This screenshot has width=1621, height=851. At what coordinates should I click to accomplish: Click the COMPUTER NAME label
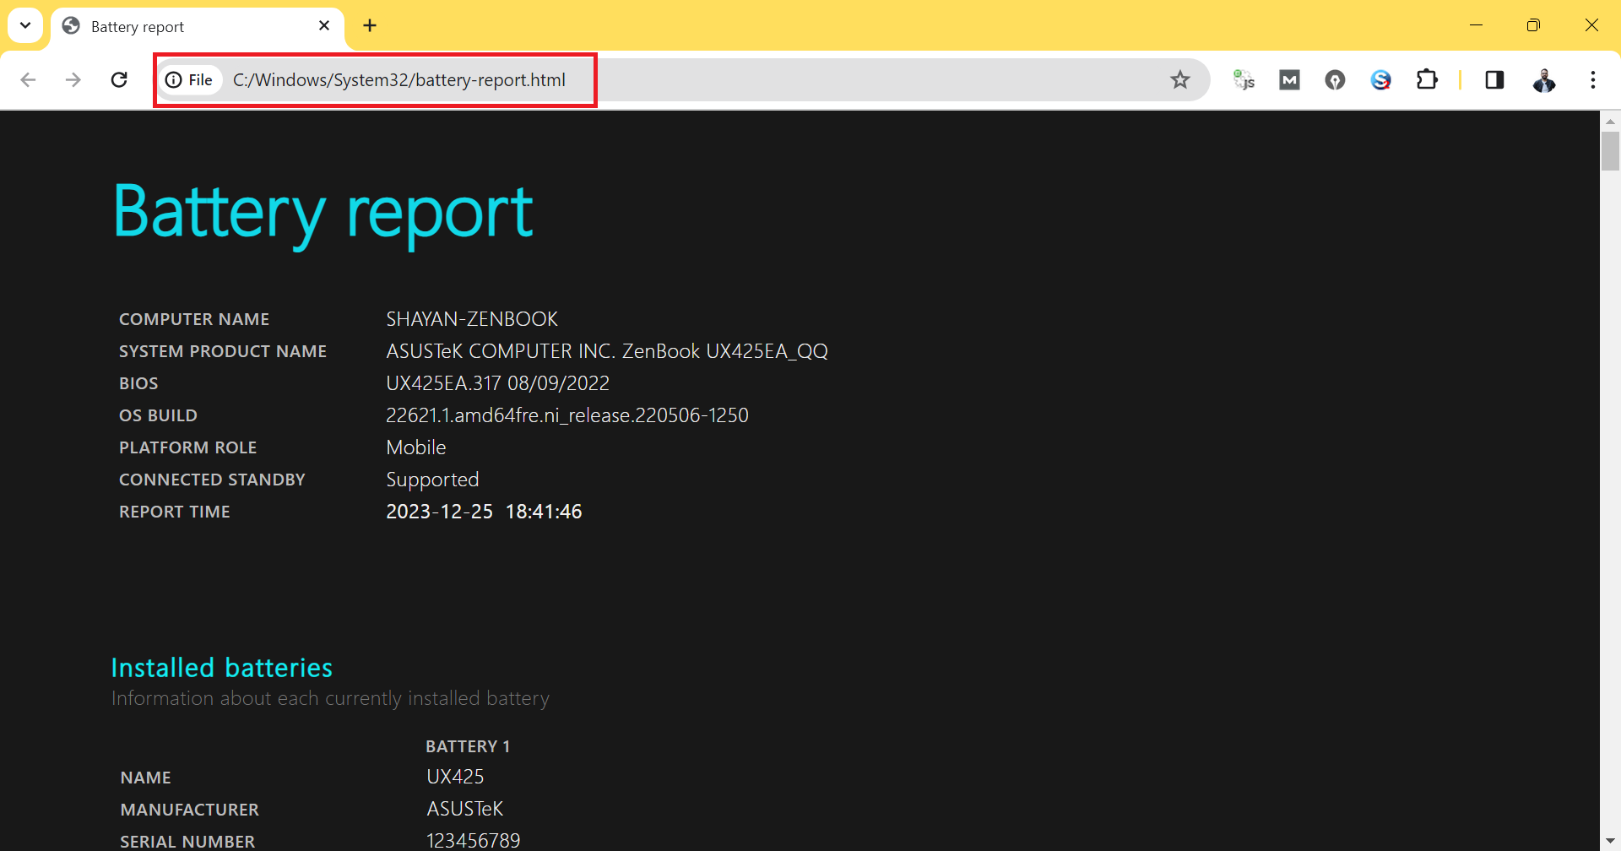(194, 319)
